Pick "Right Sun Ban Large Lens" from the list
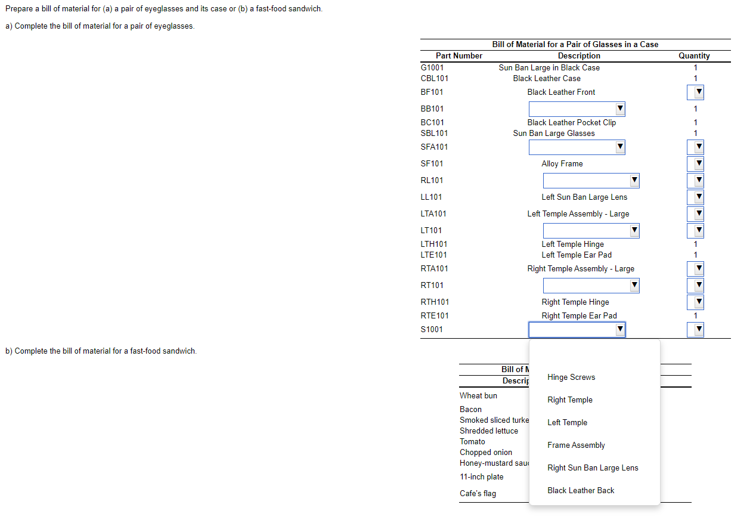The width and height of the screenshot is (756, 520). tap(592, 468)
